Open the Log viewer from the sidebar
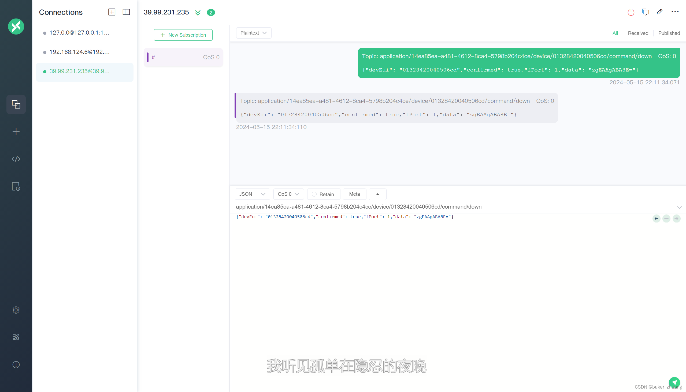Screen dimensions: 686x392 (x=16, y=186)
